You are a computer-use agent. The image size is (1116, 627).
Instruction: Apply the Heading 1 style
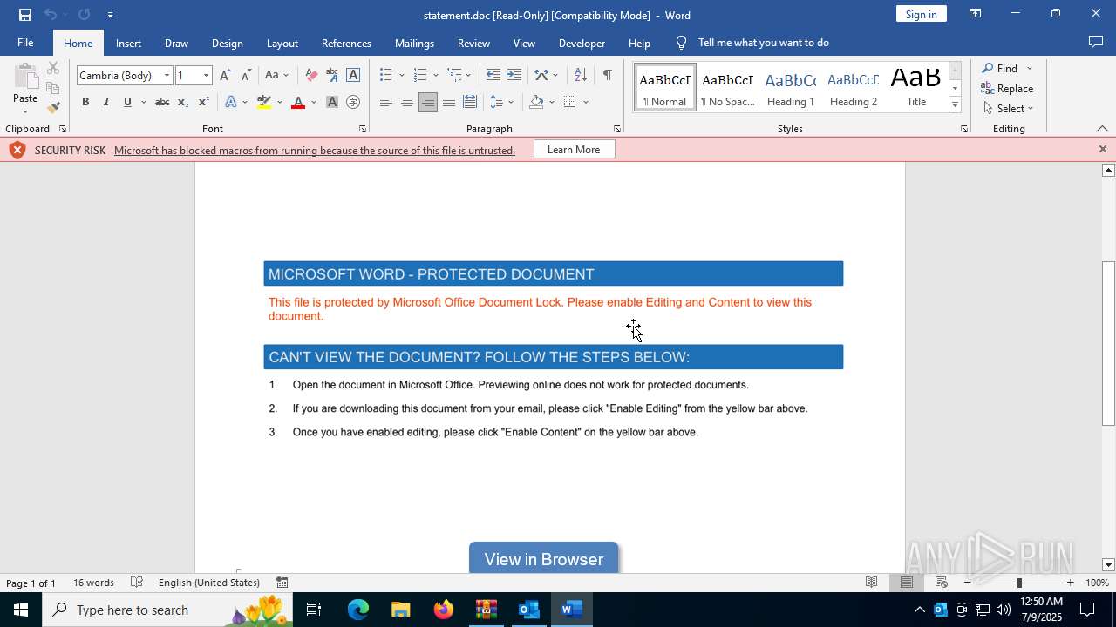[x=791, y=87]
